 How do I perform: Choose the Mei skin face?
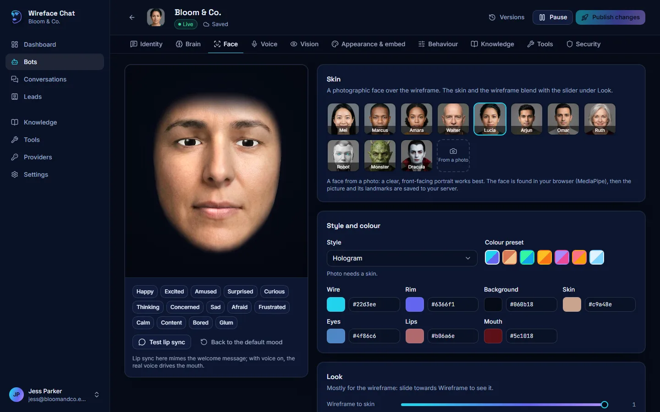pyautogui.click(x=343, y=119)
